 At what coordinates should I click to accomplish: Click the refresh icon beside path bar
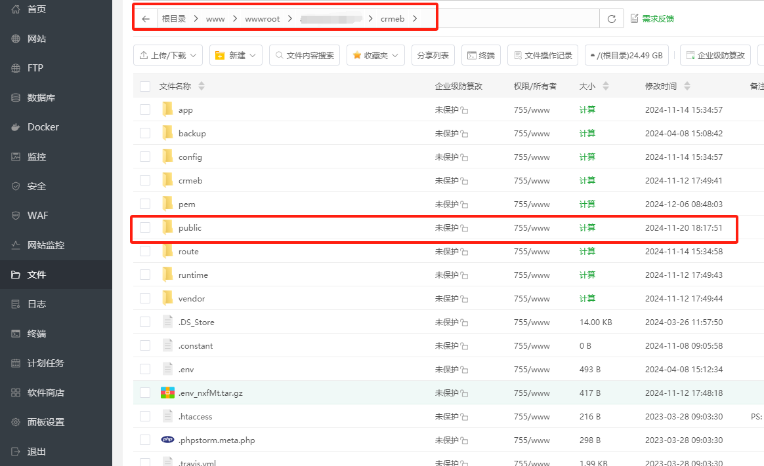point(611,19)
